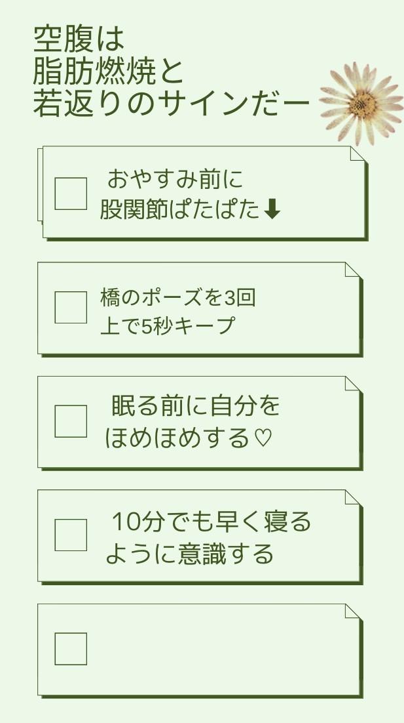
Task: Click folded corner of the 橋のポーズ card
Action: tap(352, 270)
